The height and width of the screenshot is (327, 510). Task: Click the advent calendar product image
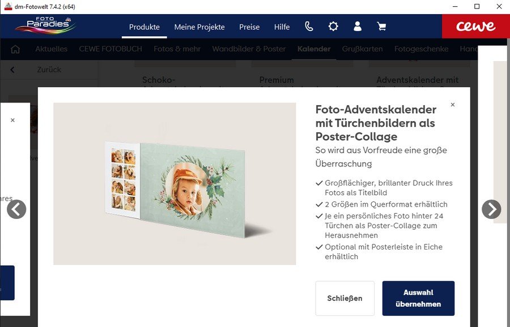(x=175, y=184)
